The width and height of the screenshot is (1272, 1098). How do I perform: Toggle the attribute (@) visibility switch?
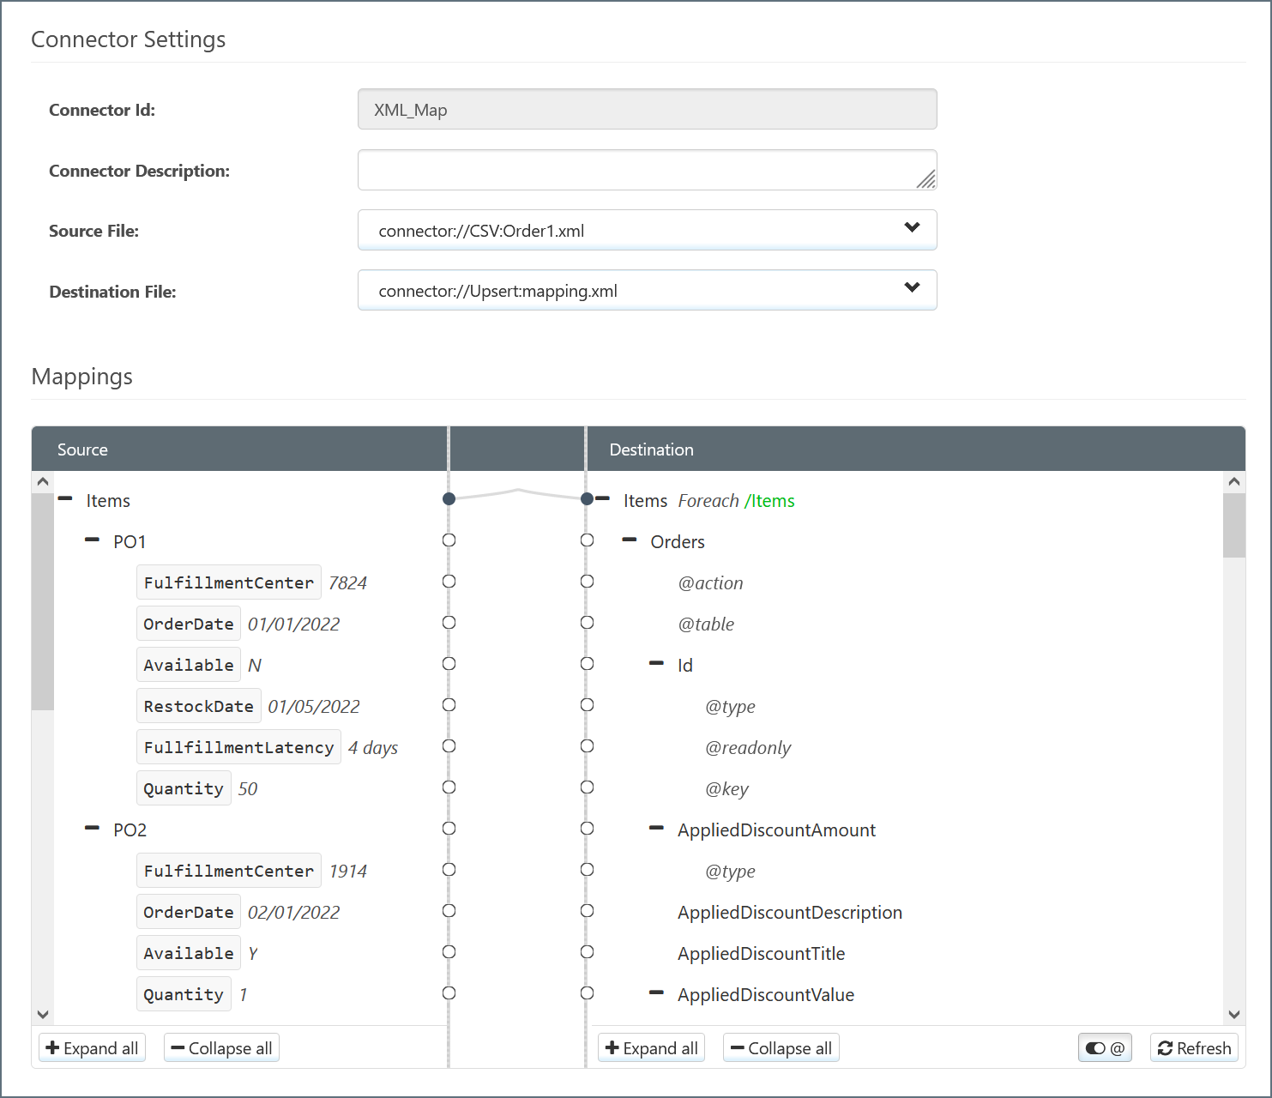[1104, 1048]
